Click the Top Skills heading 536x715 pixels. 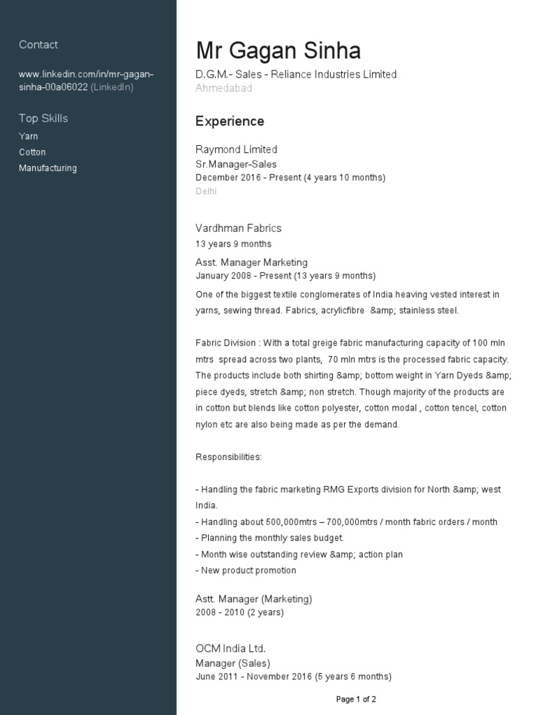43,118
